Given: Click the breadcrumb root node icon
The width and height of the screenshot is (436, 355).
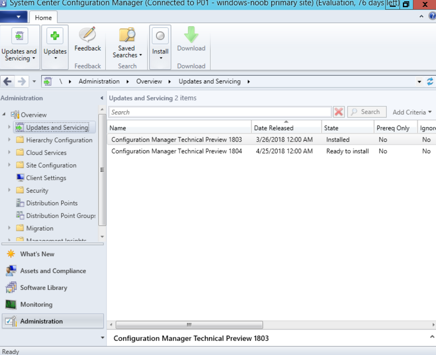Looking at the screenshot, I should click(48, 82).
